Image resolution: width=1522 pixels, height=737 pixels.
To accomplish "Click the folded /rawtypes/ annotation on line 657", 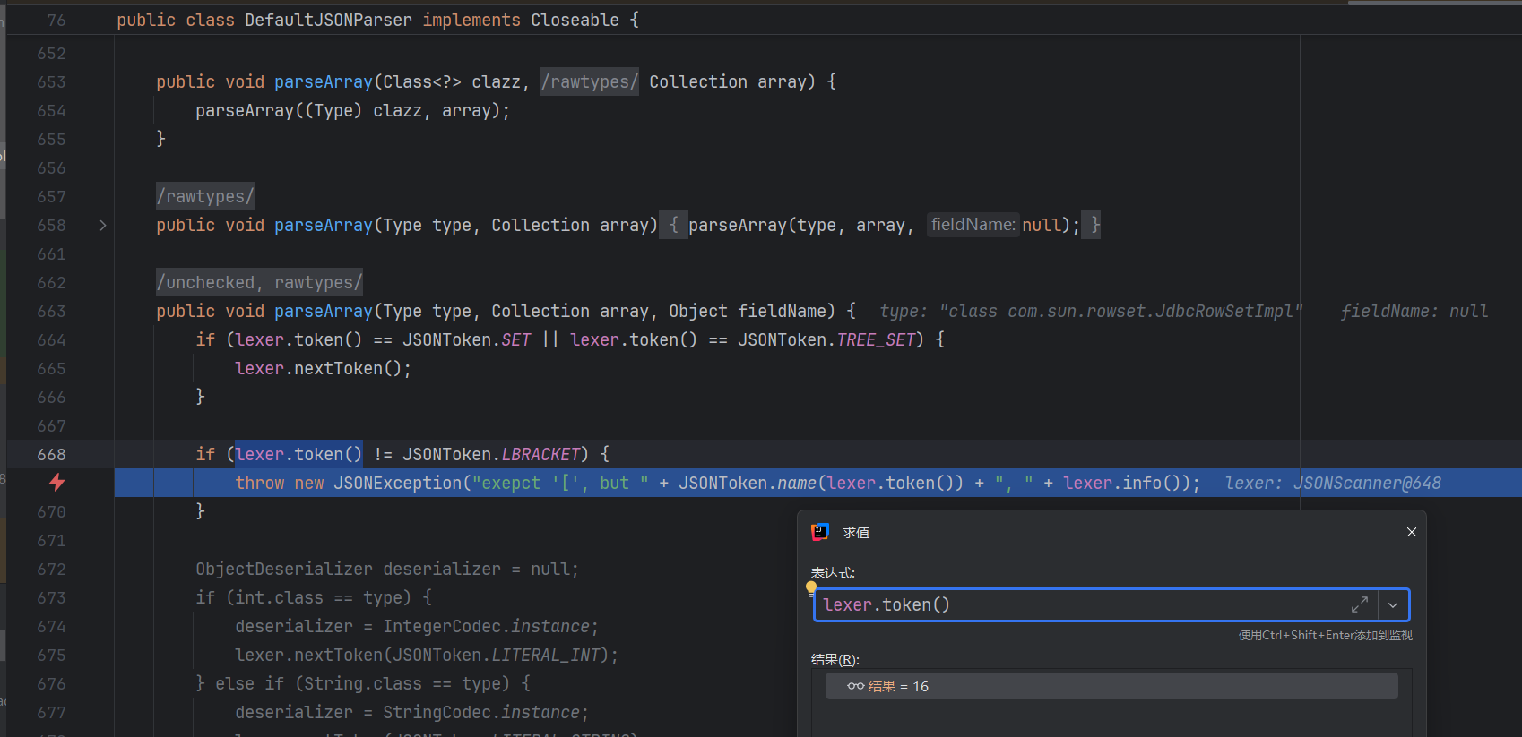I will (205, 197).
